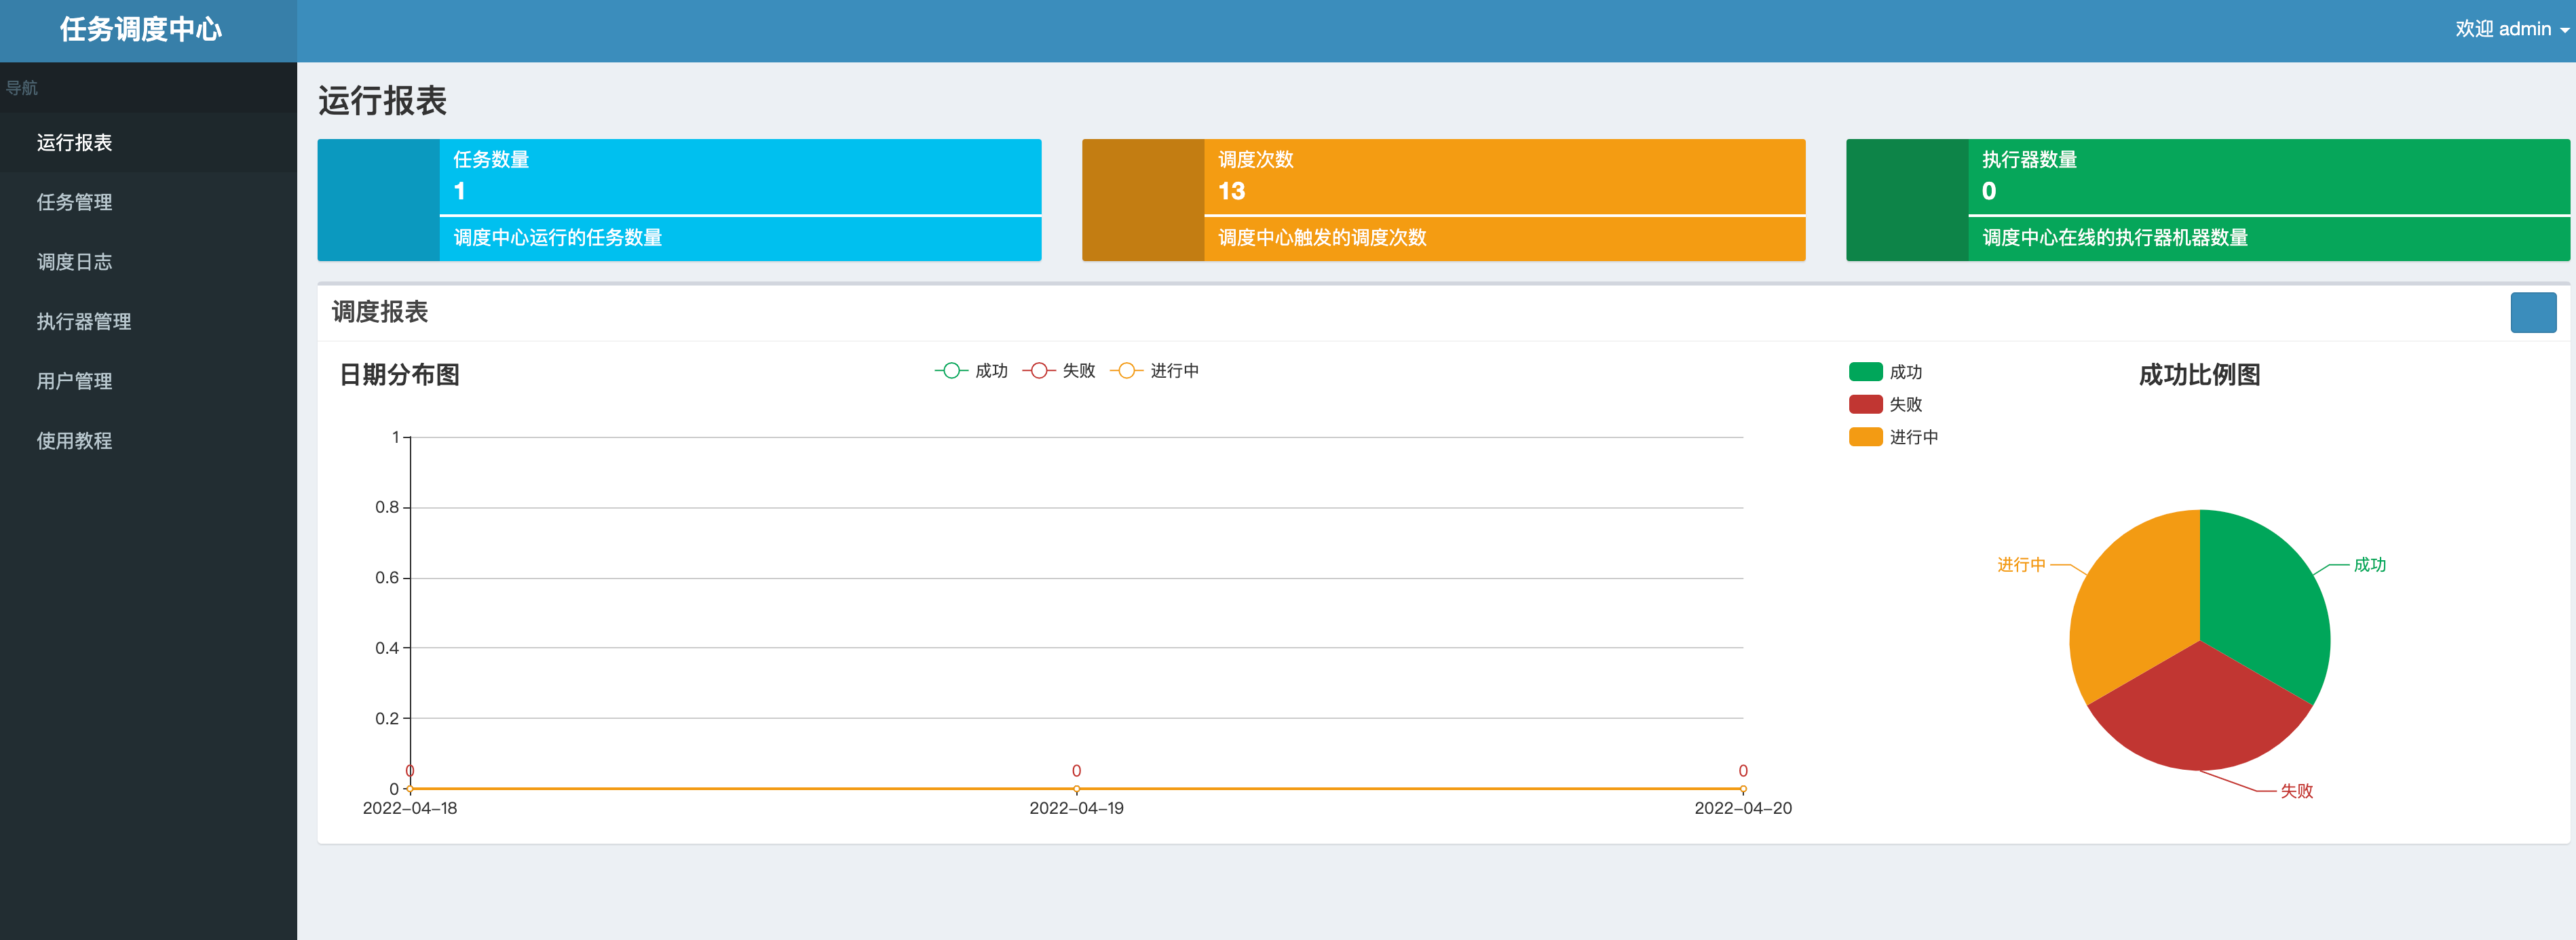The image size is (2576, 940).
Task: Click data point at 2022-04-20
Action: pos(1743,789)
